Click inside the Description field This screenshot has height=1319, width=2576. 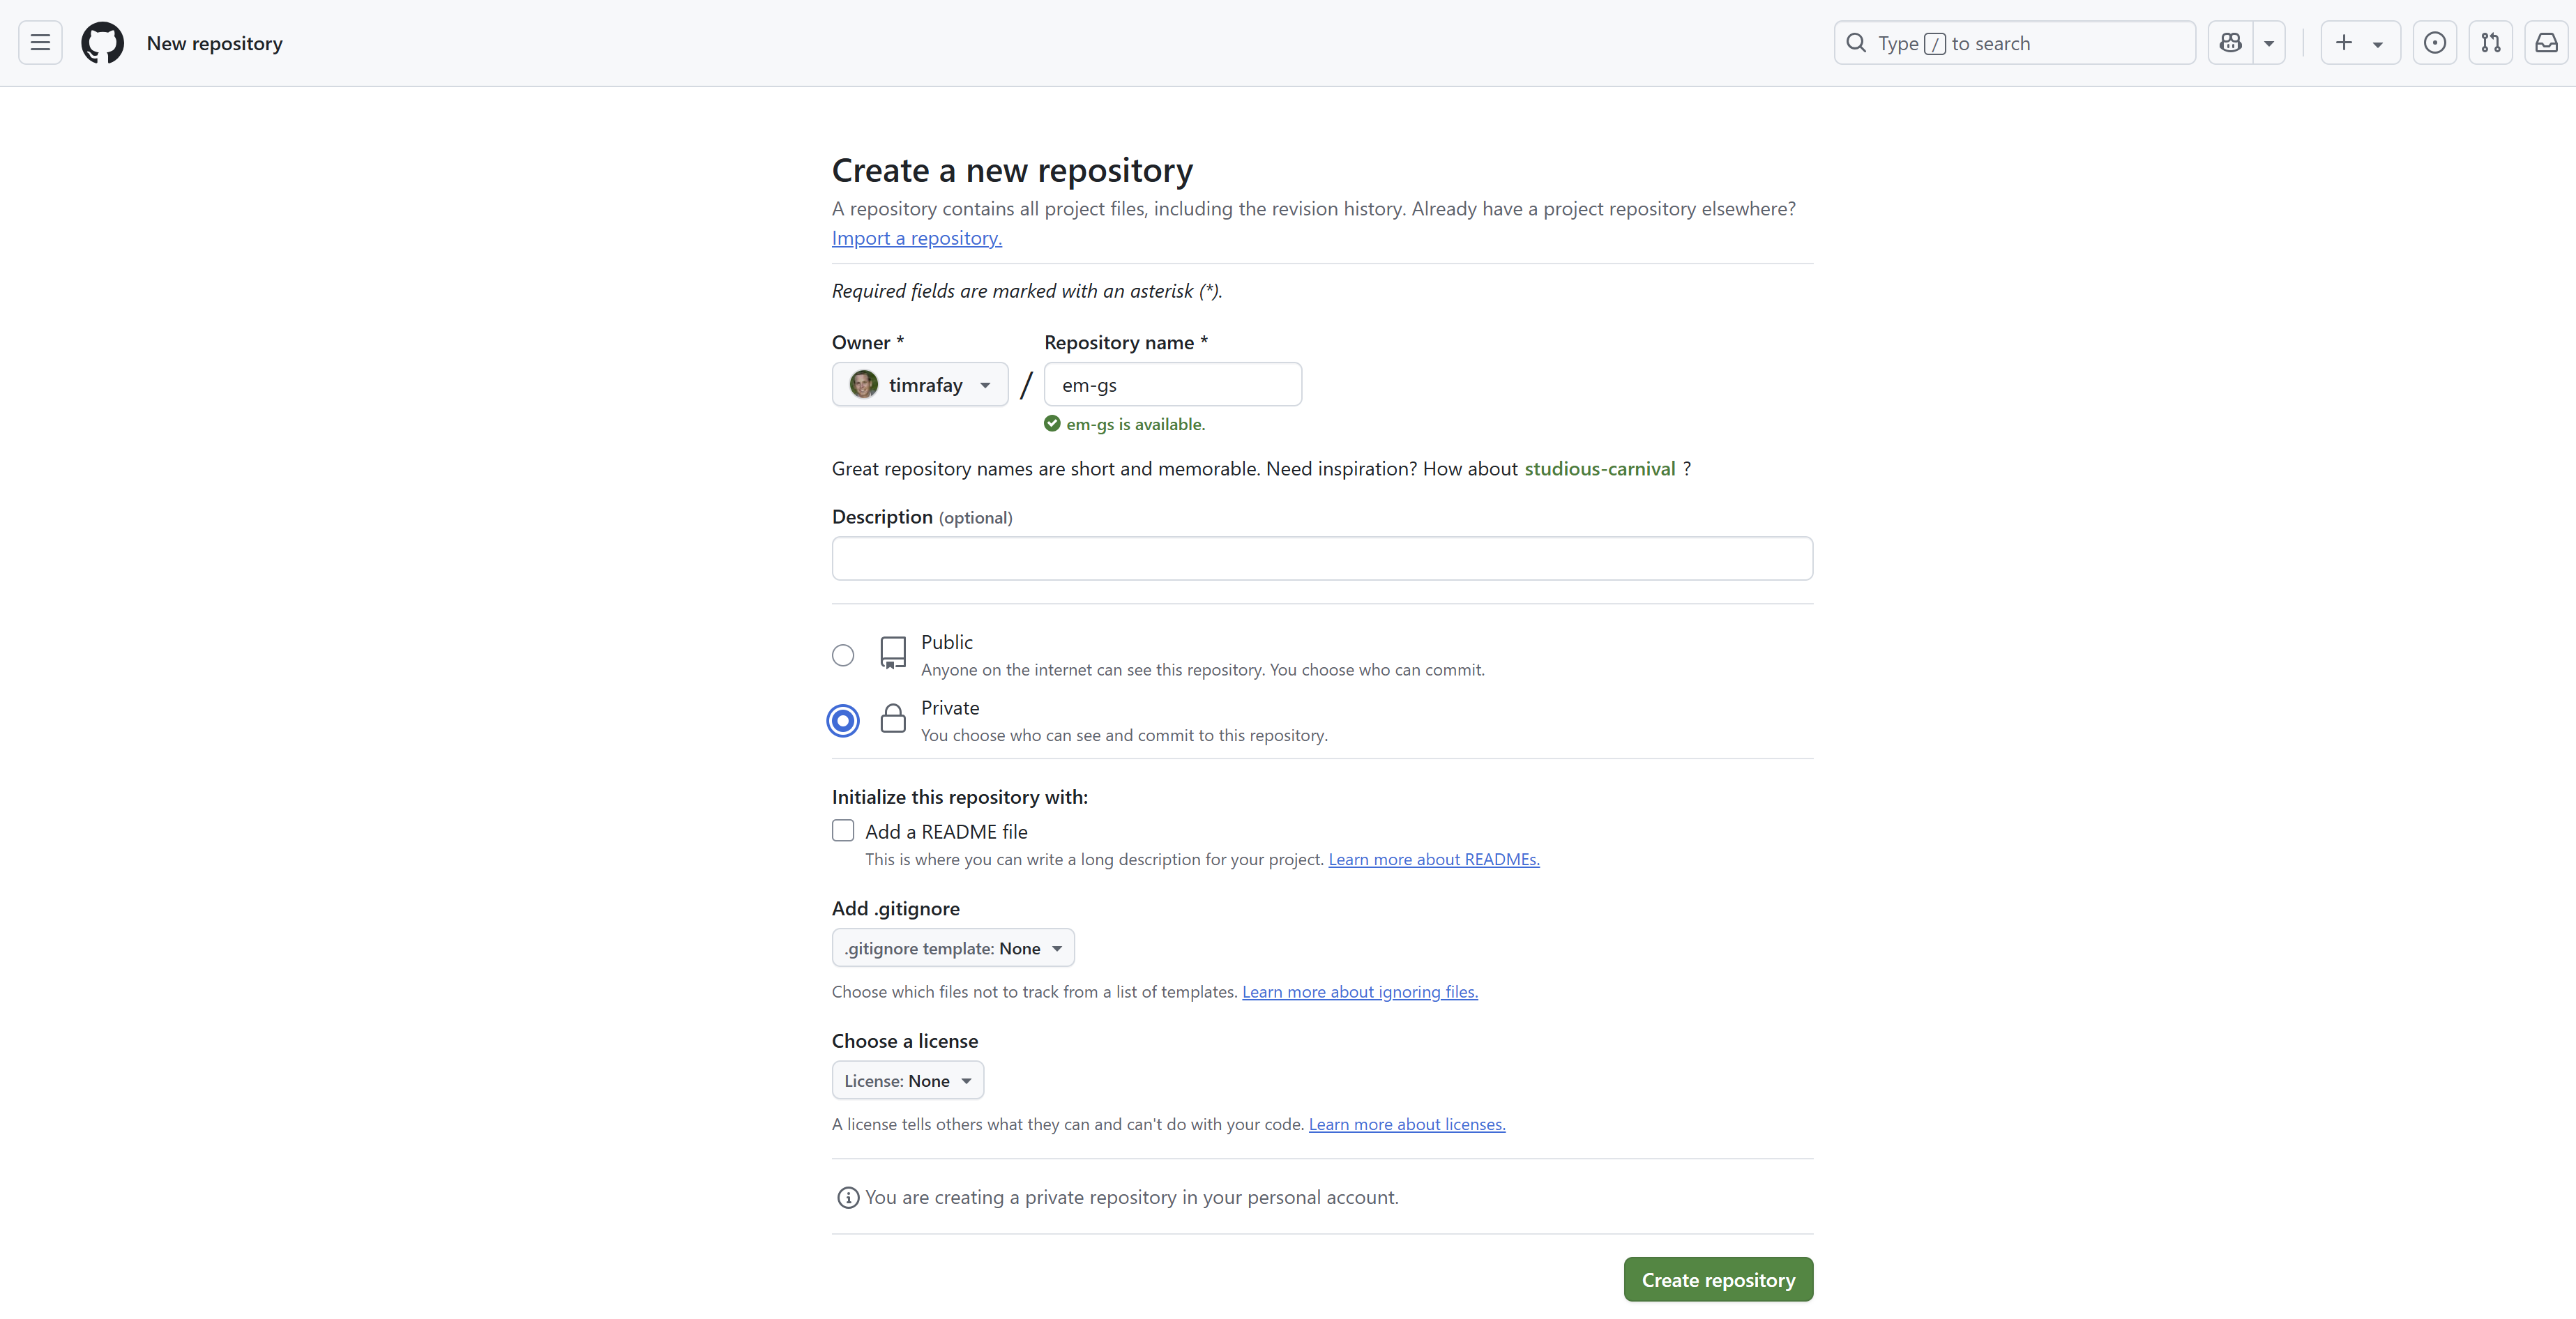pyautogui.click(x=1320, y=558)
